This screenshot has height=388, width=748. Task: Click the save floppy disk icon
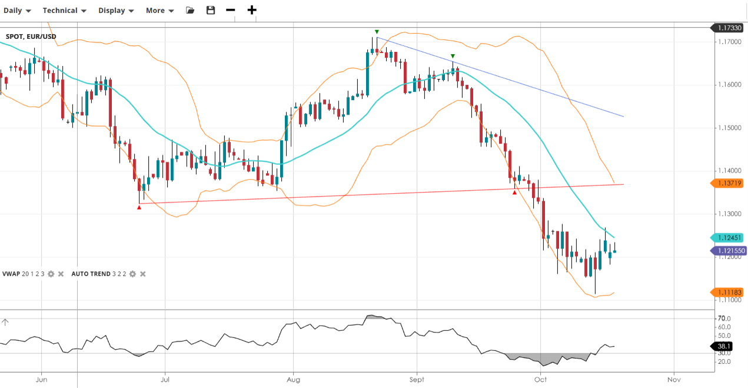point(211,11)
